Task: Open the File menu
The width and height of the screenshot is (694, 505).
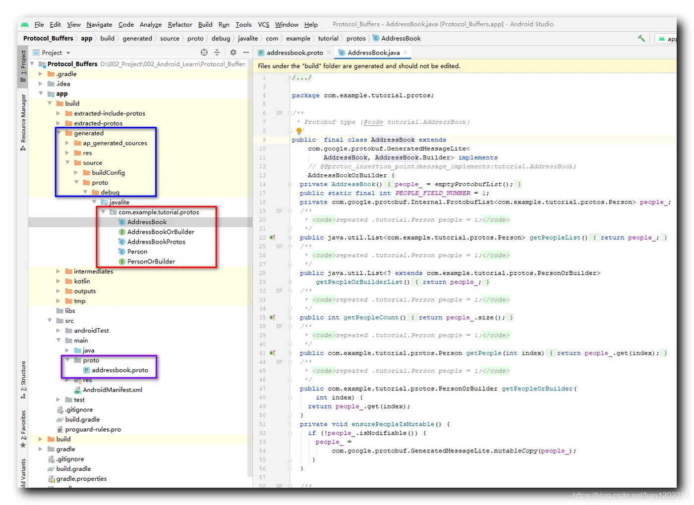Action: click(x=39, y=24)
